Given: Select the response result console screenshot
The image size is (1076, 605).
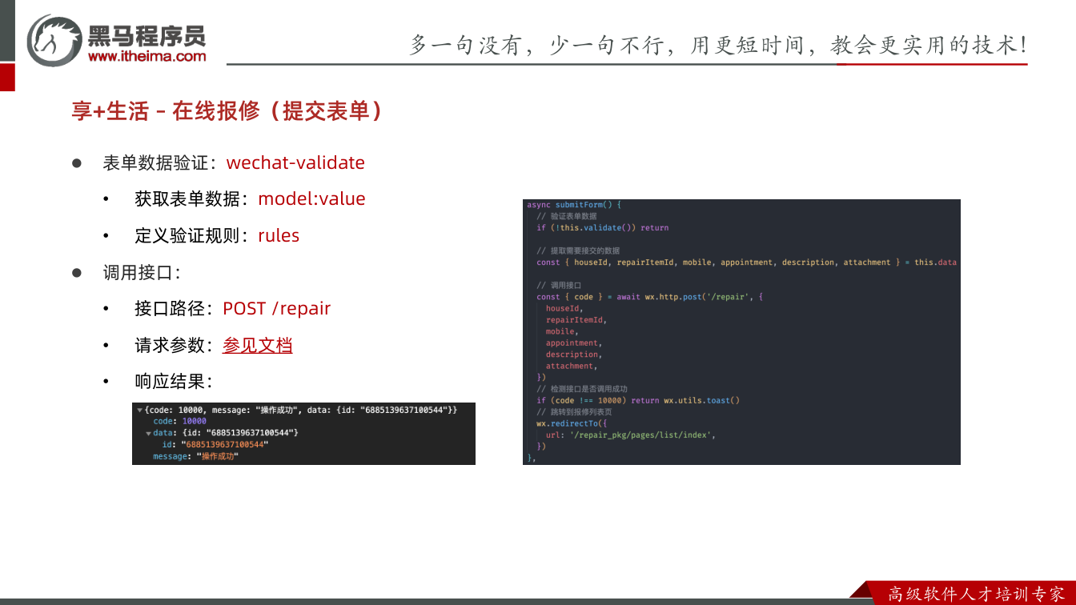Looking at the screenshot, I should (303, 434).
